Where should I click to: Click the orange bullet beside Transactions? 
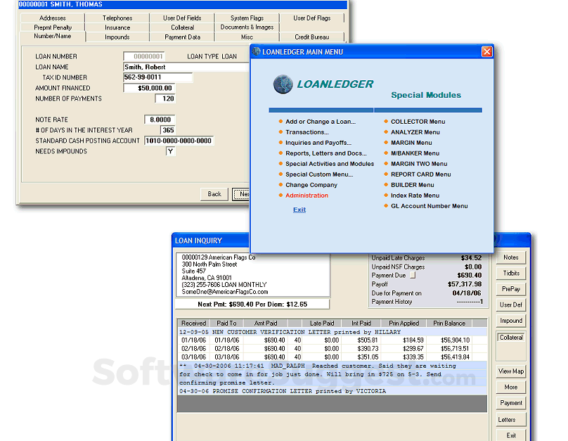point(280,132)
